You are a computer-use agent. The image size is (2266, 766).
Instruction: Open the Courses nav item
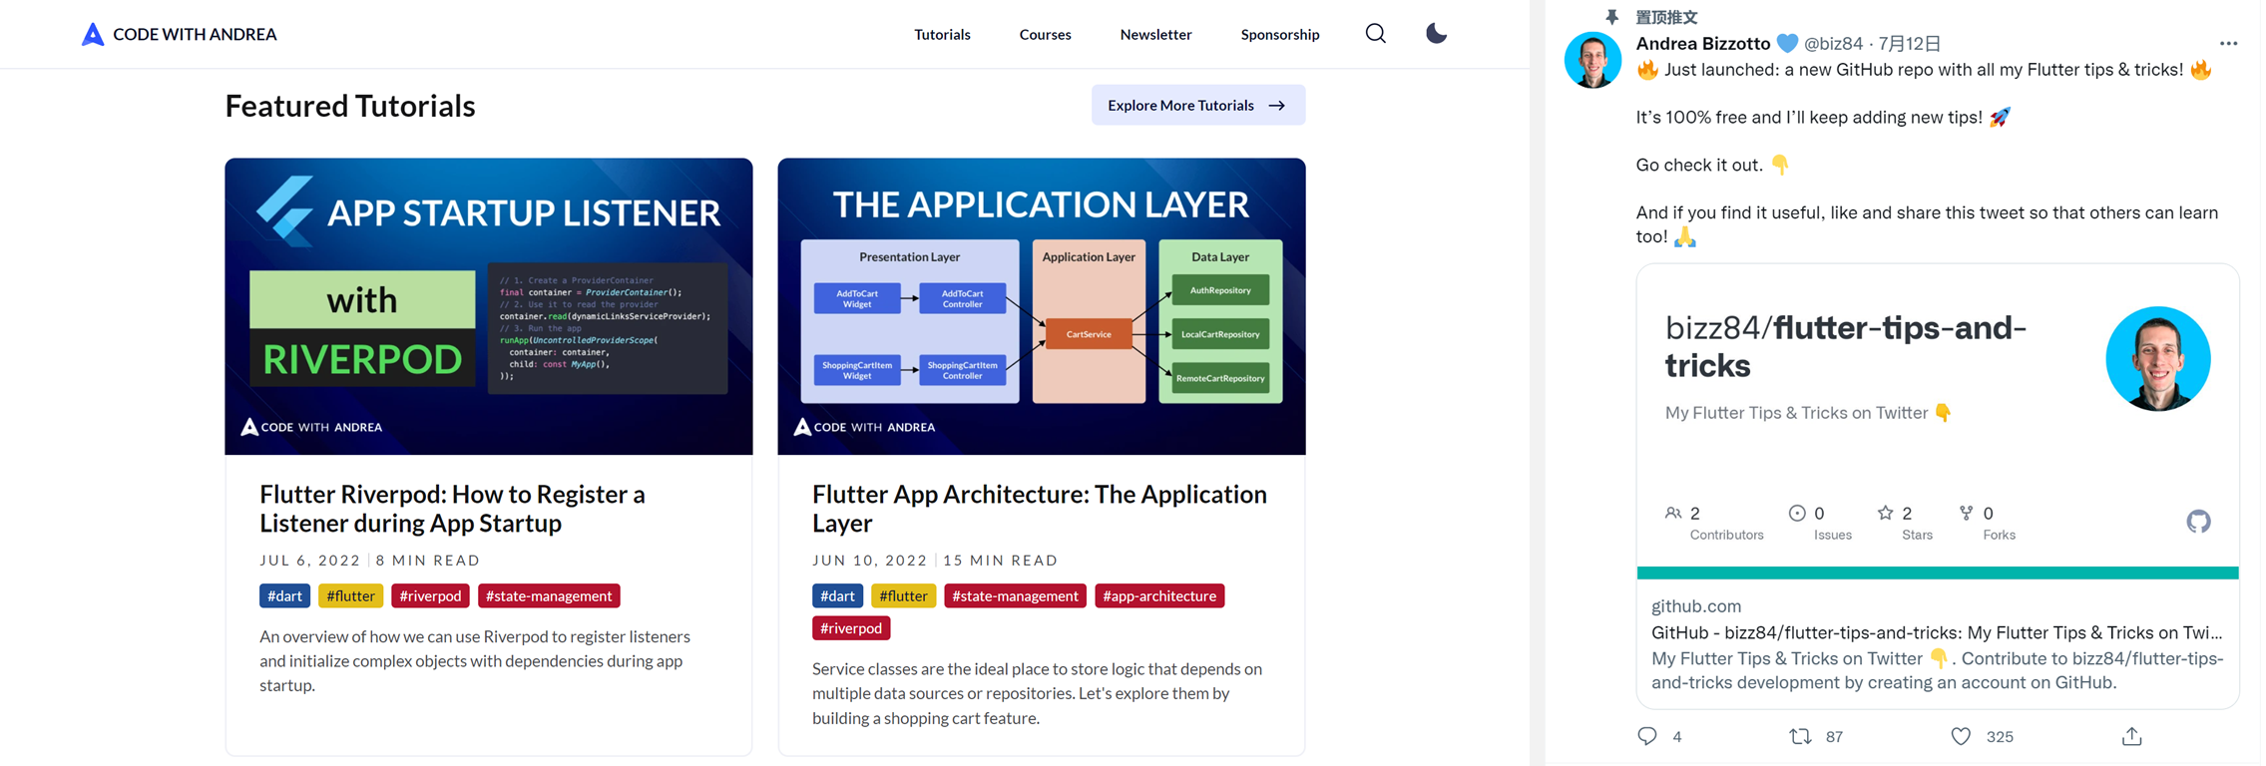1045,34
